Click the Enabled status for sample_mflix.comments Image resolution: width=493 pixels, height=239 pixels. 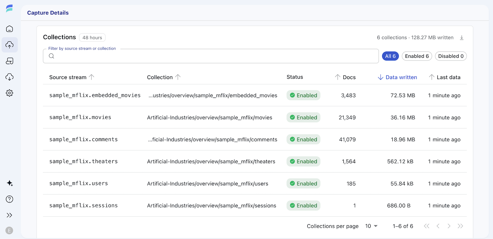pyautogui.click(x=303, y=140)
